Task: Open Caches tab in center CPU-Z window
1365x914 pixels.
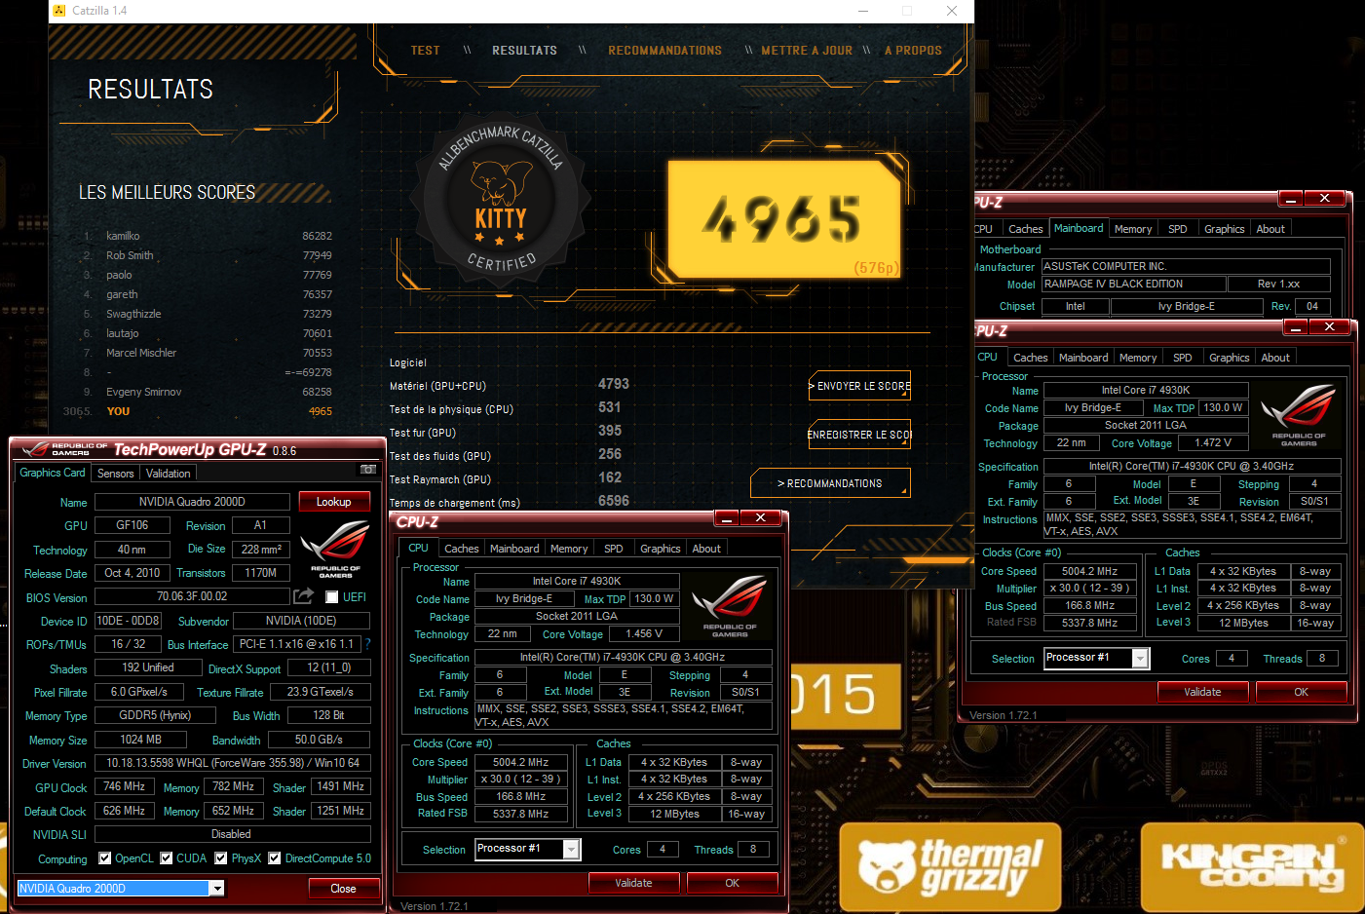Action: [x=462, y=549]
